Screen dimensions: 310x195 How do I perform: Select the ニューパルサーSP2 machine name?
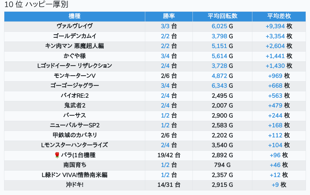75,125
